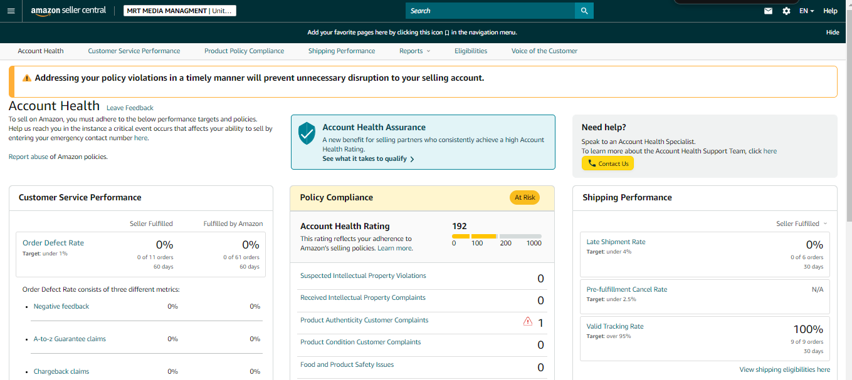
Task: Go to Shipping Performance tab
Action: pyautogui.click(x=342, y=51)
